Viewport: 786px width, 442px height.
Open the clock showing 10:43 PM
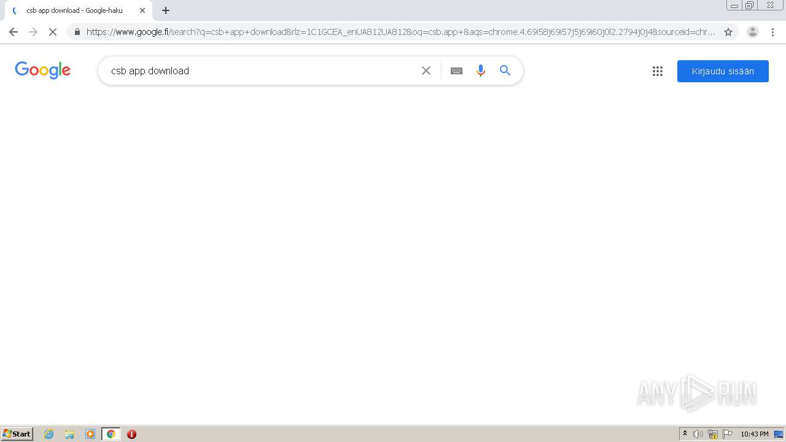click(755, 434)
